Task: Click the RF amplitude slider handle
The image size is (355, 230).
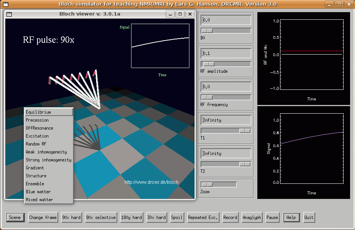Action: (x=209, y=64)
